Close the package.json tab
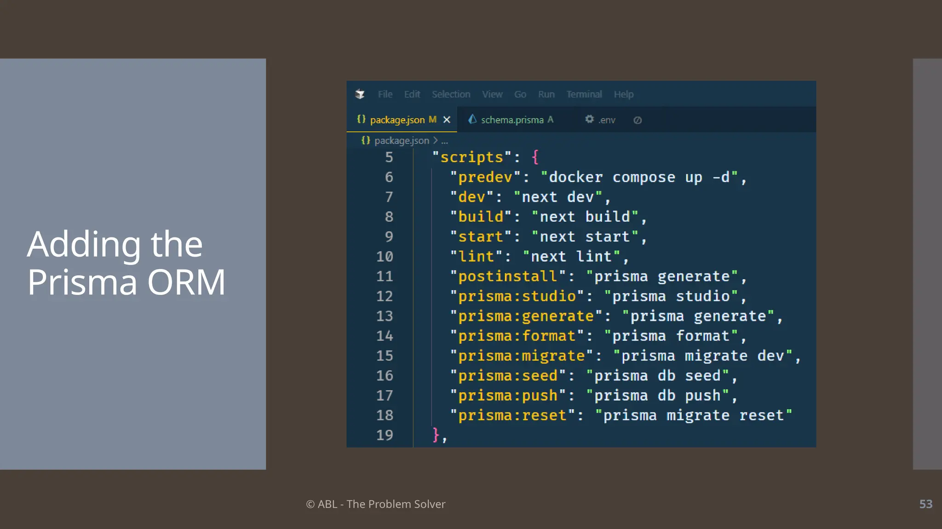The image size is (942, 529). click(x=447, y=120)
